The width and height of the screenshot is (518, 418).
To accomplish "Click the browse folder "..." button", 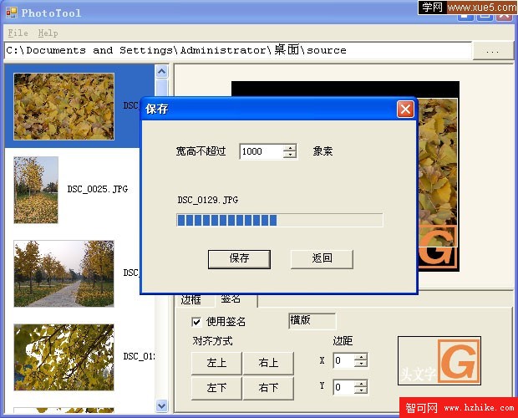I will point(493,51).
